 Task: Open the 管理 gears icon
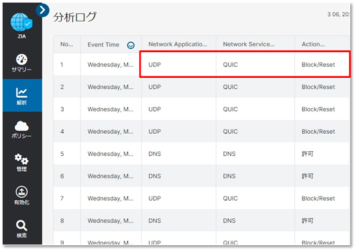point(22,159)
